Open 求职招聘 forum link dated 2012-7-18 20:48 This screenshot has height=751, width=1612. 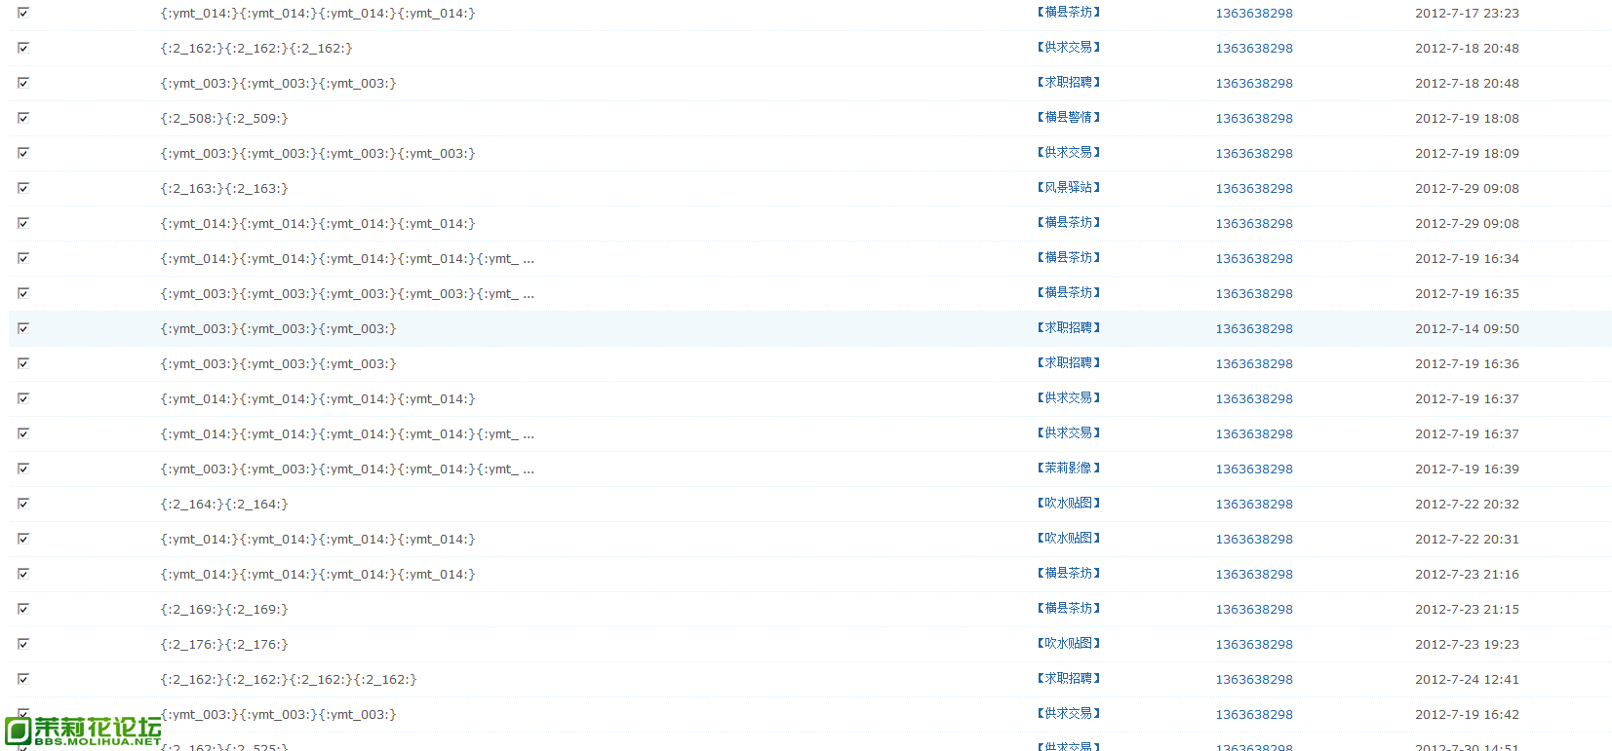[1069, 83]
